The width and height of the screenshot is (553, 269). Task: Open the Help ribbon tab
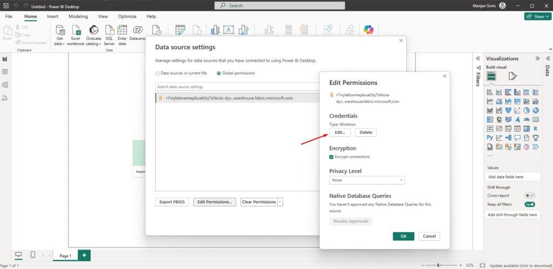151,16
